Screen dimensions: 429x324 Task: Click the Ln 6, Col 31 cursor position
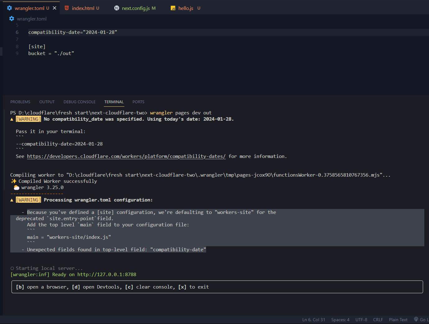pos(314,320)
